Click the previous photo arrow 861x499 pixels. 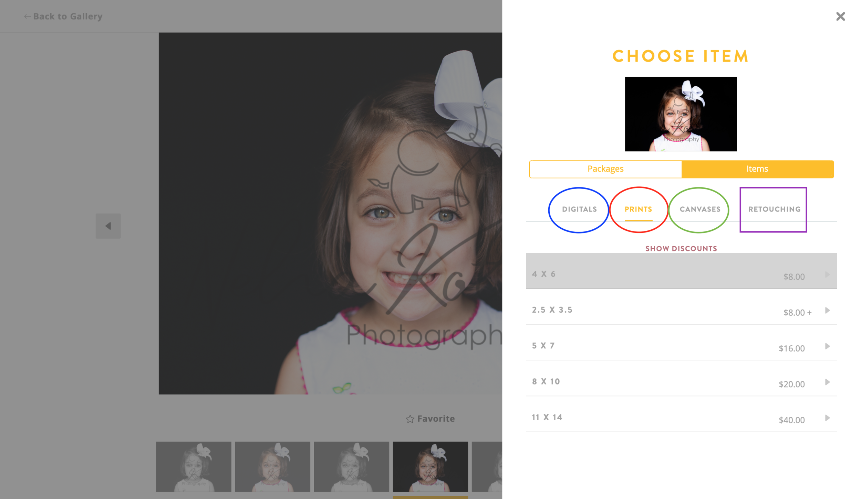[x=108, y=226]
